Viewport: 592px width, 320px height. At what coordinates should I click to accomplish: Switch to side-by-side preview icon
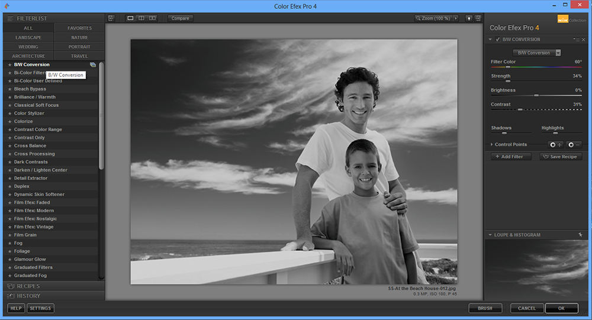pyautogui.click(x=152, y=18)
